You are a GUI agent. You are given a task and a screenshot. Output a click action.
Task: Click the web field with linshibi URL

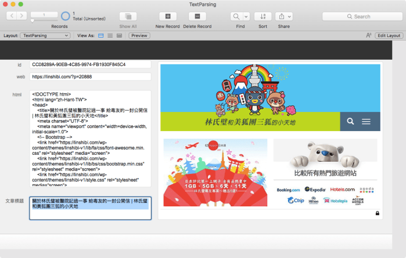(x=90, y=77)
